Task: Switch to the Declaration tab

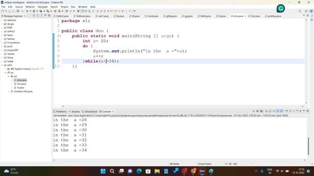Action: click(x=90, y=111)
